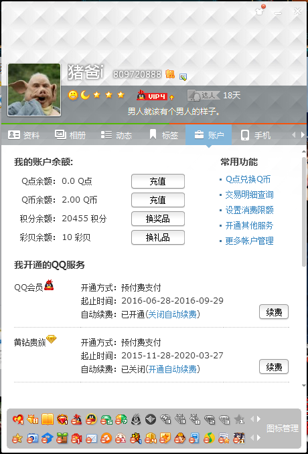Screen dimensions: 308x454
Task: Open the edit profile pencil icon
Action: (183, 77)
